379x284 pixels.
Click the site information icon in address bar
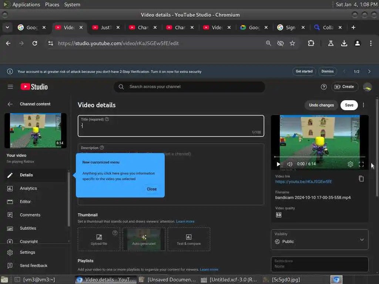click(x=50, y=43)
